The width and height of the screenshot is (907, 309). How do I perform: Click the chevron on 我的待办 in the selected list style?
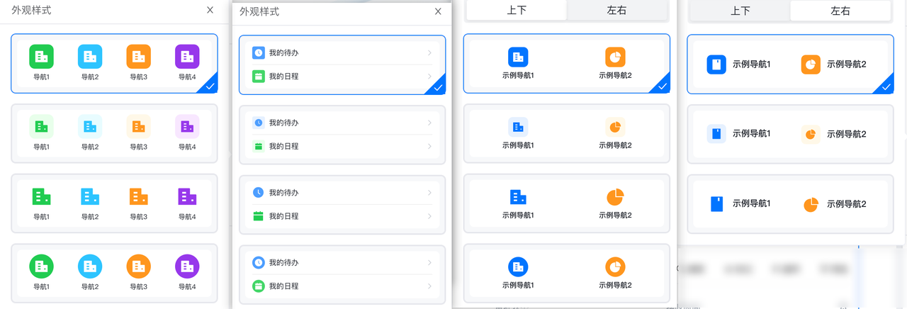click(x=429, y=53)
